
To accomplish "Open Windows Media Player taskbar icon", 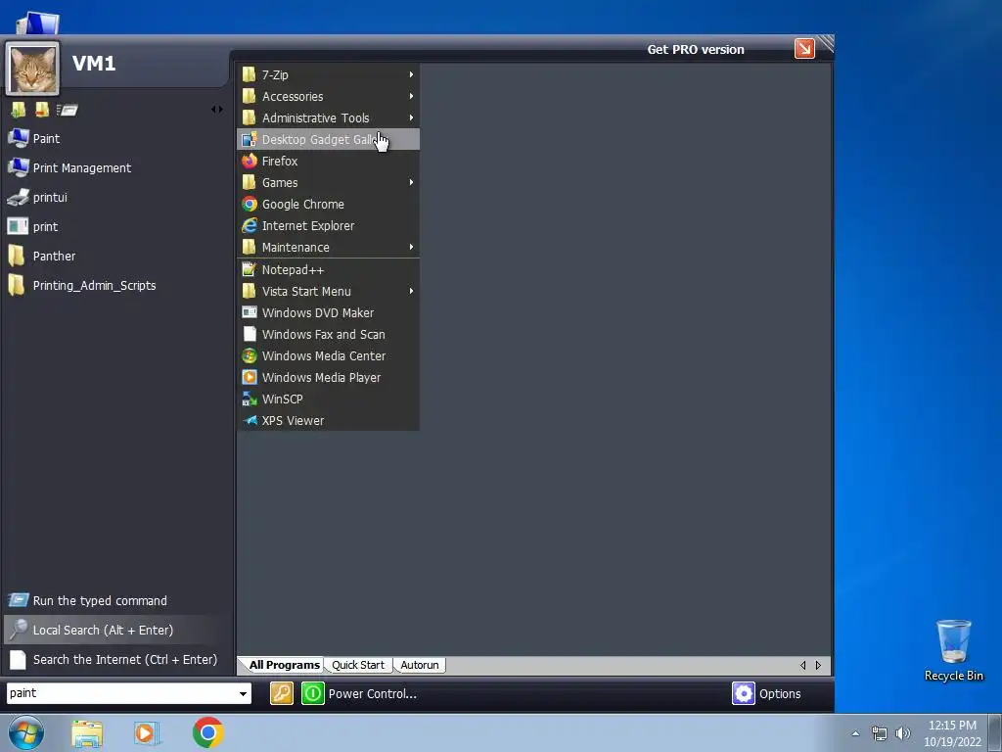I will click(147, 733).
